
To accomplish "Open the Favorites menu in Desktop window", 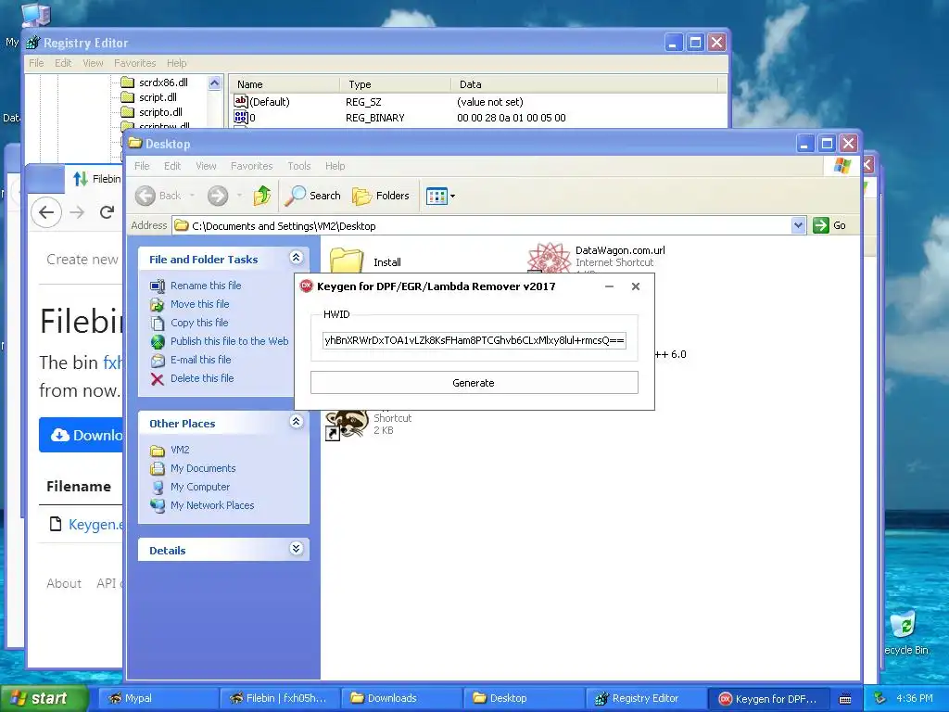I will pos(252,166).
